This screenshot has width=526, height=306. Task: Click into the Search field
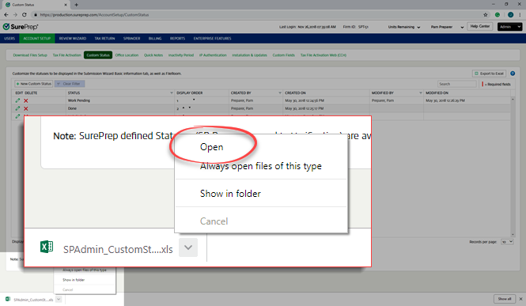point(457,84)
